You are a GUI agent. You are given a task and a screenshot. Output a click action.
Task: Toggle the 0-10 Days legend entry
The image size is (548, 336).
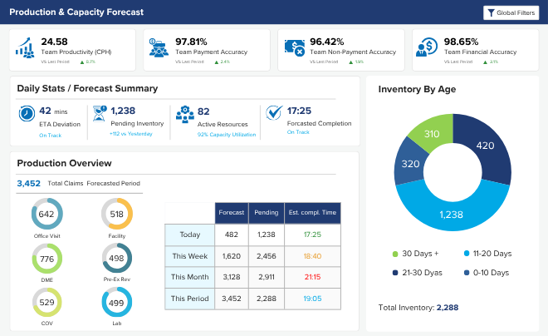click(x=486, y=273)
